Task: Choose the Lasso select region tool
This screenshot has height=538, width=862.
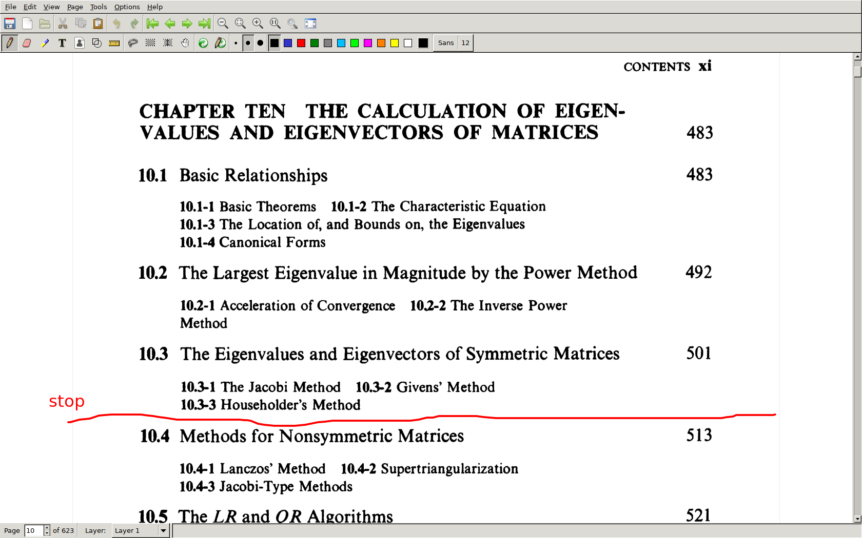Action: point(132,43)
